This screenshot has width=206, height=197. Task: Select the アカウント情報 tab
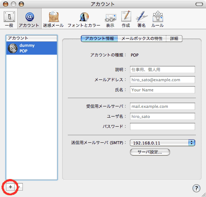coord(99,39)
